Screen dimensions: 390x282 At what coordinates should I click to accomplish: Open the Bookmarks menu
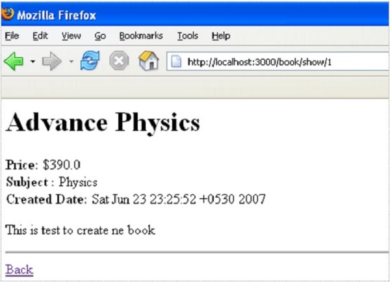tap(140, 36)
